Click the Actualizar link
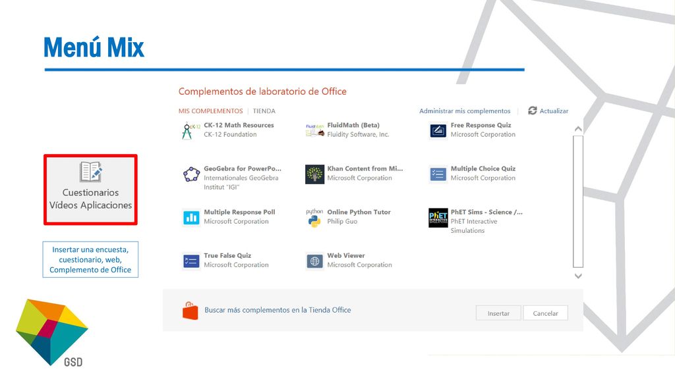 (554, 111)
